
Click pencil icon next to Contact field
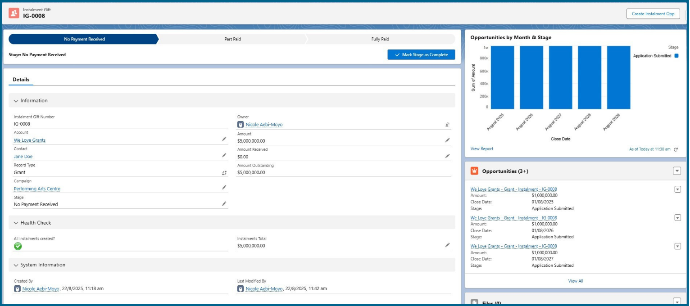click(224, 156)
